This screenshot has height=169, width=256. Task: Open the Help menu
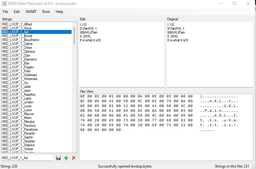point(59,12)
